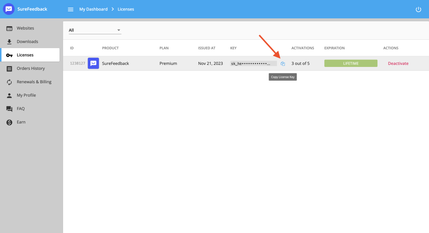Toggle the hamburger menu icon
This screenshot has height=233, width=429.
point(70,9)
